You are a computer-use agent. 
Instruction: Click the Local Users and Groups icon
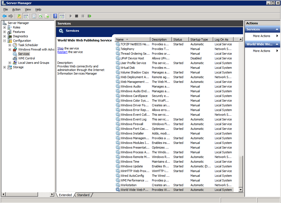tap(15, 63)
